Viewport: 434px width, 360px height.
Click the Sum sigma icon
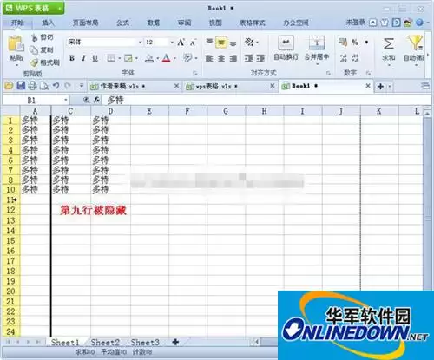(x=388, y=44)
